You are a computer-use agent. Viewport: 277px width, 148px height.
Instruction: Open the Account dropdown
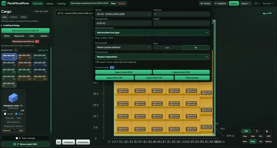point(268,3)
